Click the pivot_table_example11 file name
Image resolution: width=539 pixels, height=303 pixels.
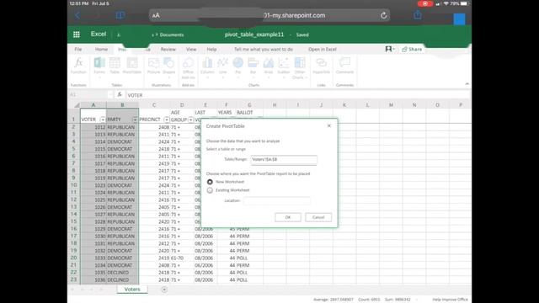254,35
